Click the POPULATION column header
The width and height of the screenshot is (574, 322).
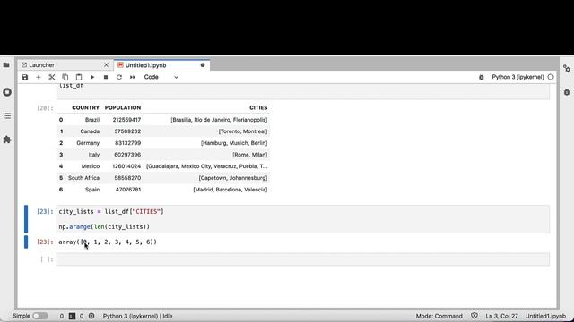click(123, 107)
